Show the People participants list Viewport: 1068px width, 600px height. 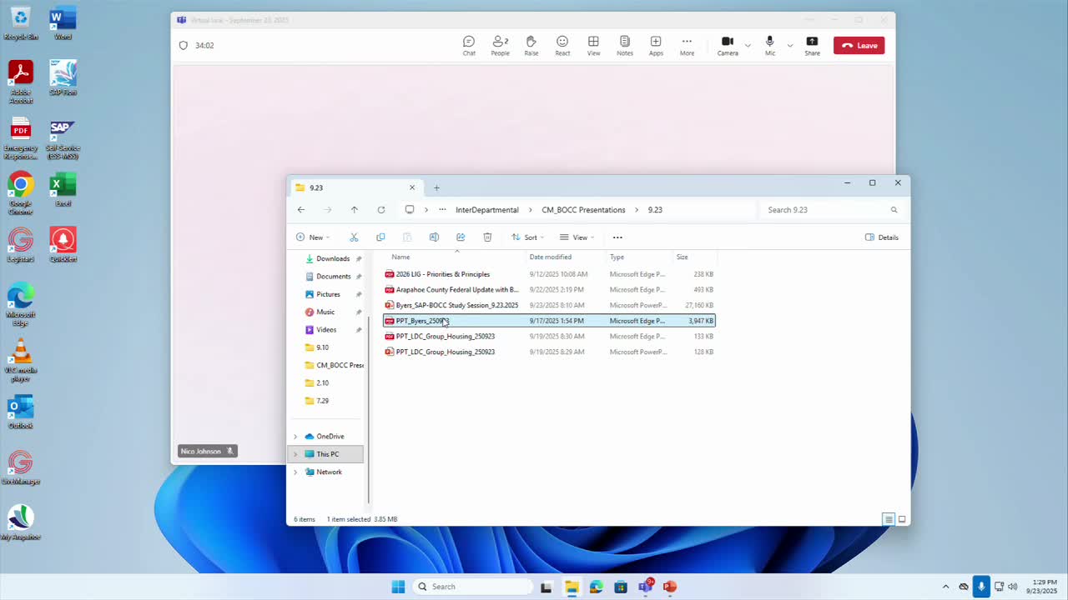tap(500, 46)
